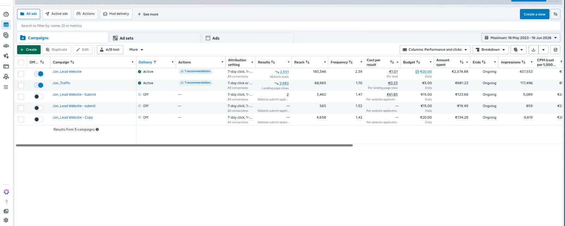
Task: Open the Campaigns table icon in sidebar
Action: coord(6,25)
